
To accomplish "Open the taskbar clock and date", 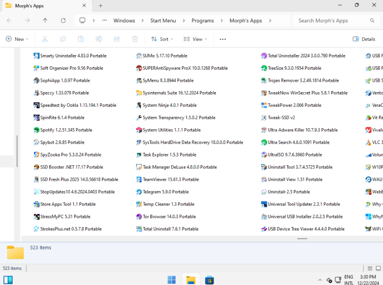I will click(368, 280).
